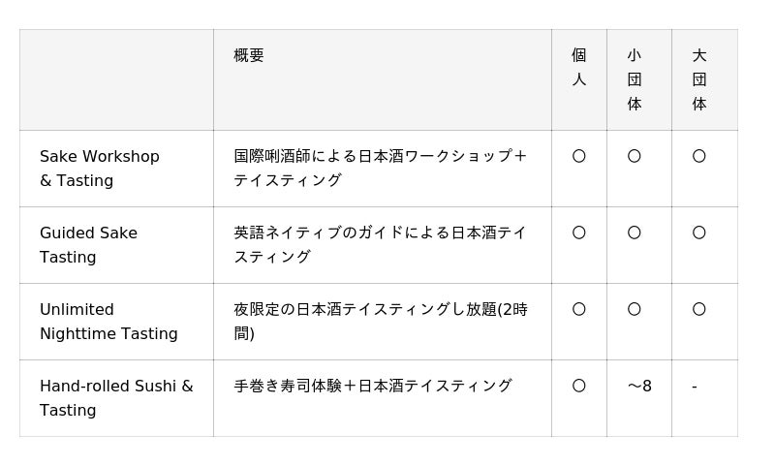Click the Hand-rolled Sushi & Tasting row label
This screenshot has width=775, height=466.
coord(116,398)
